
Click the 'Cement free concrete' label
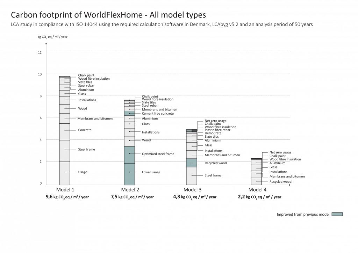point(158,114)
